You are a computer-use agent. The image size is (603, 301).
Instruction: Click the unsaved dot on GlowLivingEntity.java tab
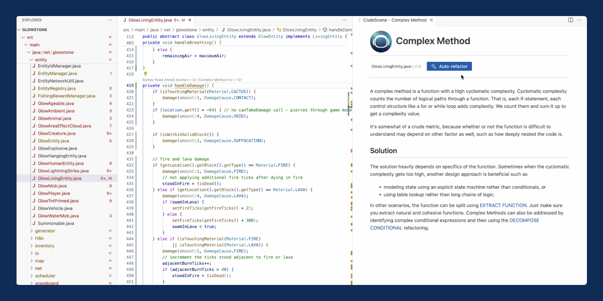tap(190, 20)
